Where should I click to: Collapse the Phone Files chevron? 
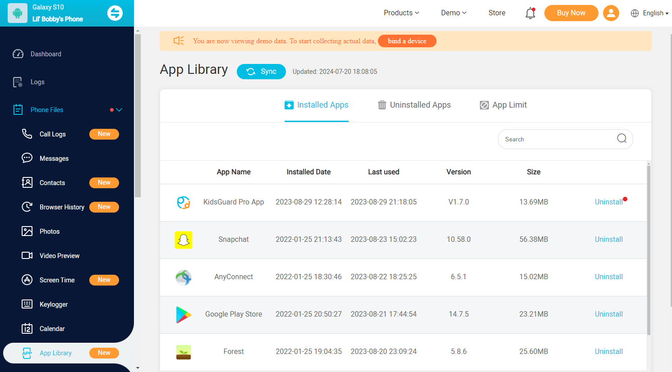(x=119, y=110)
